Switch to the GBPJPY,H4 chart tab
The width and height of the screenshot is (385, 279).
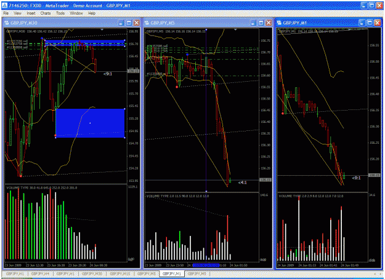click(x=40, y=273)
